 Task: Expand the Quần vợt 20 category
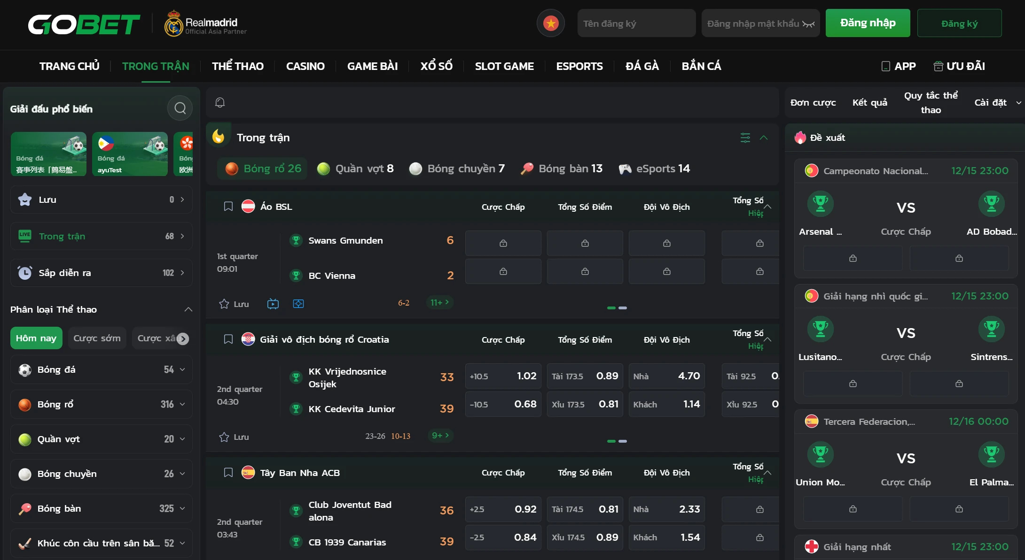point(102,439)
